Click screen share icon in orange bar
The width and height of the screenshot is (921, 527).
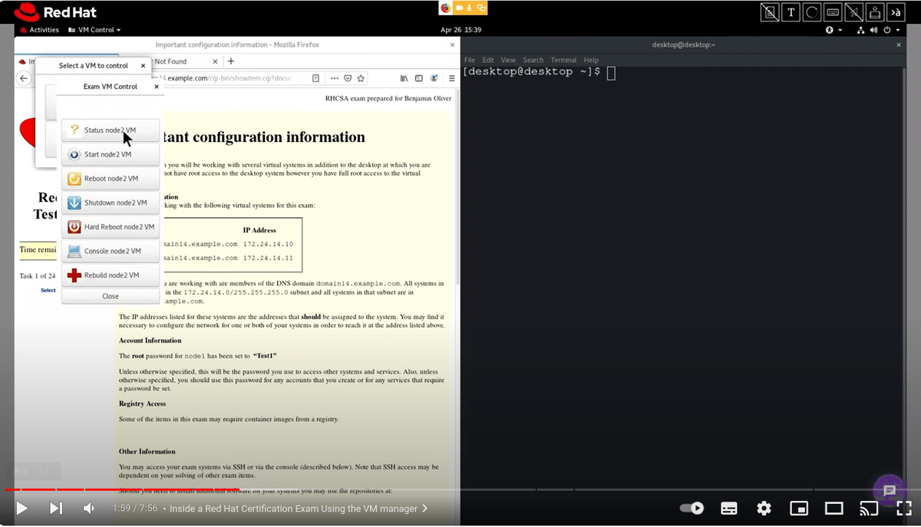(481, 8)
